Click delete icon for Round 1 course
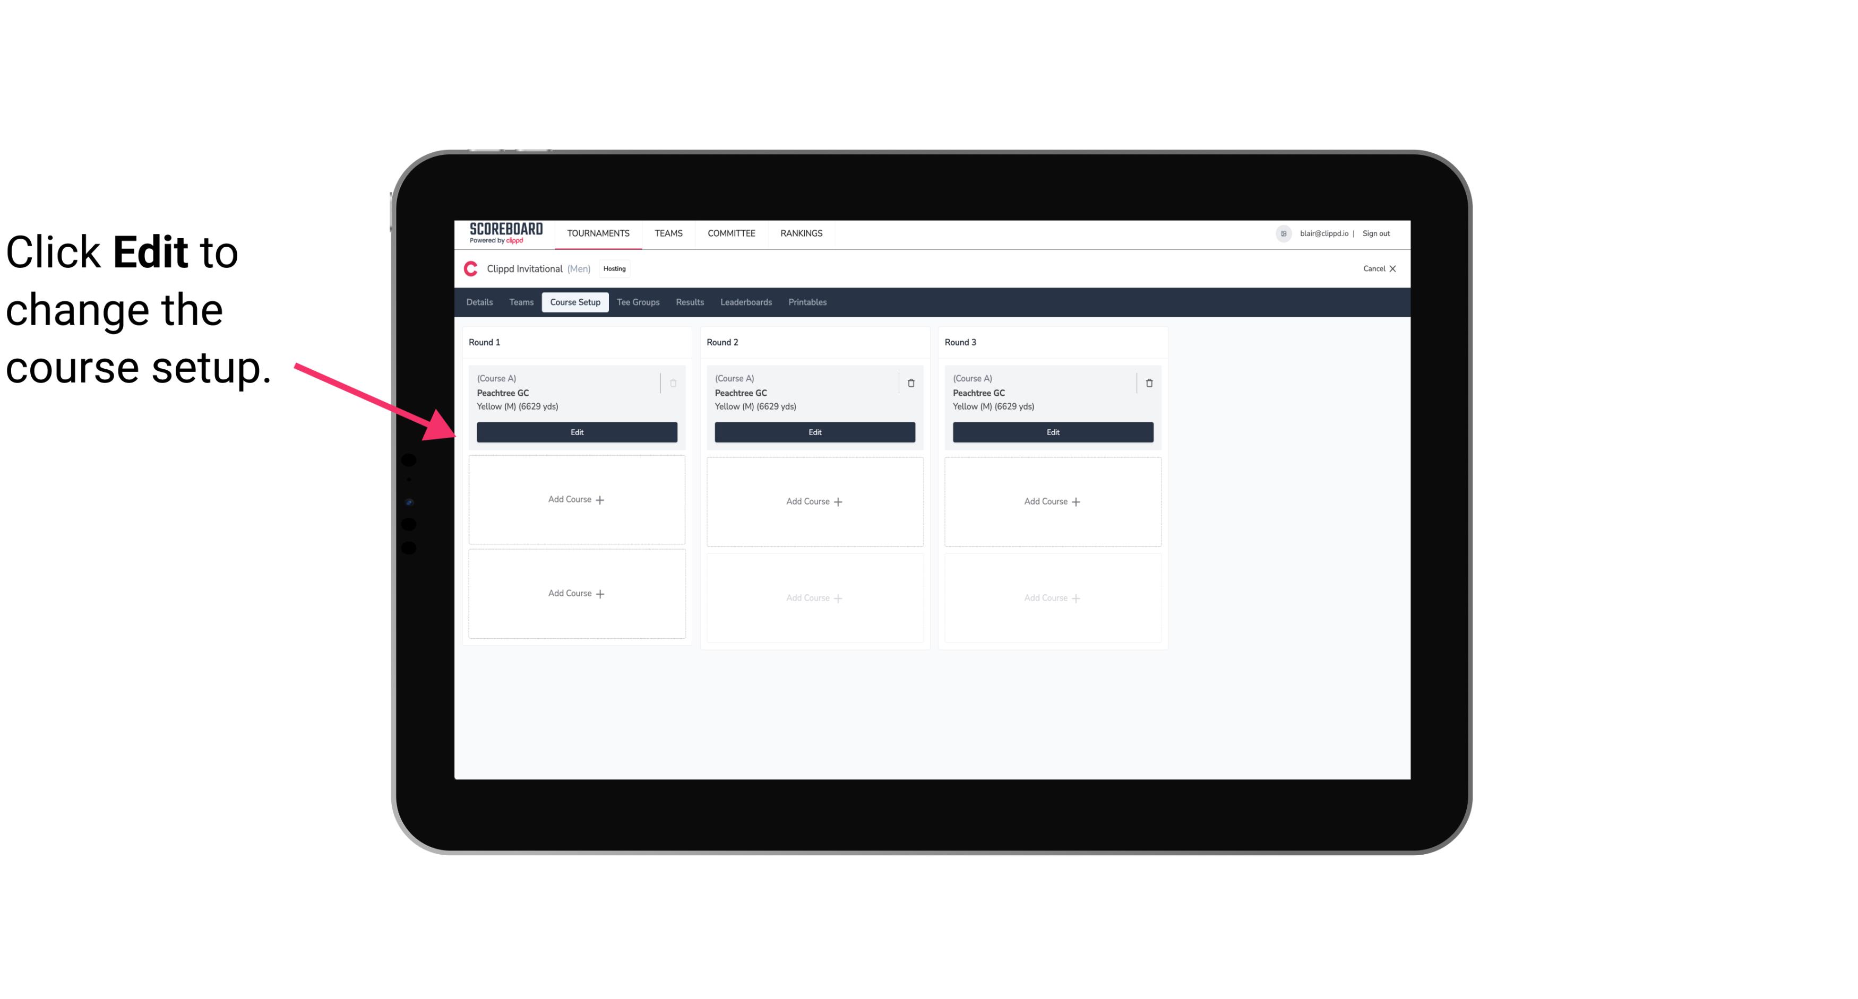 (x=673, y=383)
